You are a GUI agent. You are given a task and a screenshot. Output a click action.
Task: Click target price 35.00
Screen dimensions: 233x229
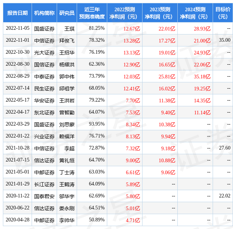225,40
